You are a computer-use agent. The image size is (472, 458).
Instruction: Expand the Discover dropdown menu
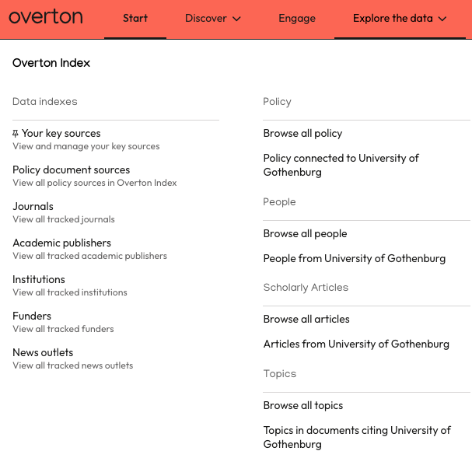pyautogui.click(x=213, y=19)
